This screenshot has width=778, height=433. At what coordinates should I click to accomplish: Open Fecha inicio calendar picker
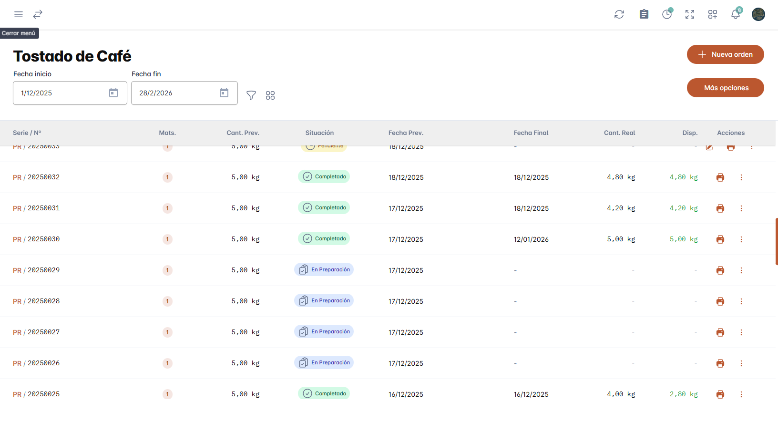click(113, 93)
